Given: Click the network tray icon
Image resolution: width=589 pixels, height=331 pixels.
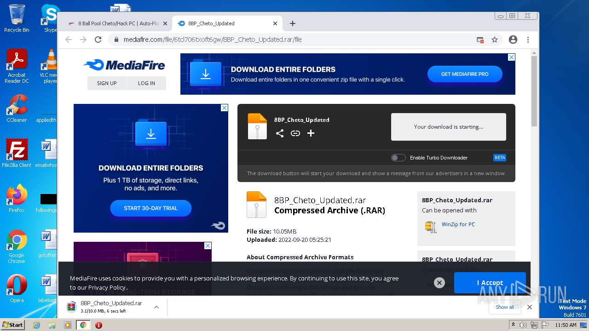Looking at the screenshot, I should (534, 325).
